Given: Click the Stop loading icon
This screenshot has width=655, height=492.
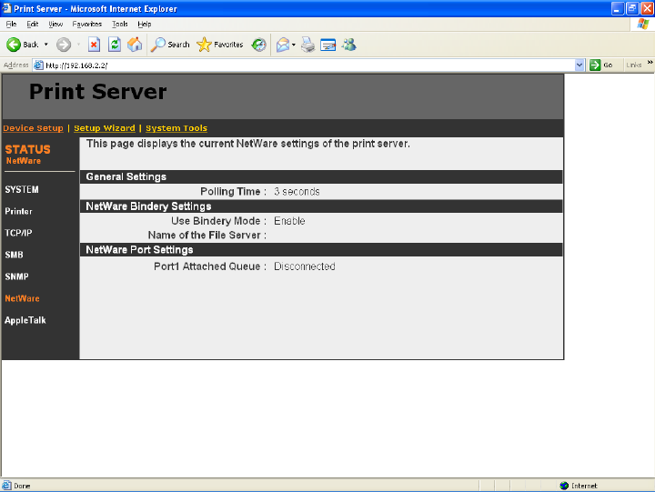Looking at the screenshot, I should tap(94, 45).
